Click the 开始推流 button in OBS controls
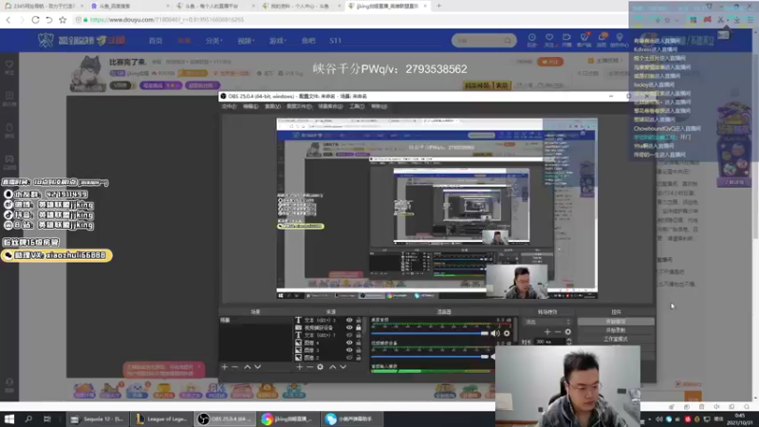The image size is (759, 427). (616, 322)
